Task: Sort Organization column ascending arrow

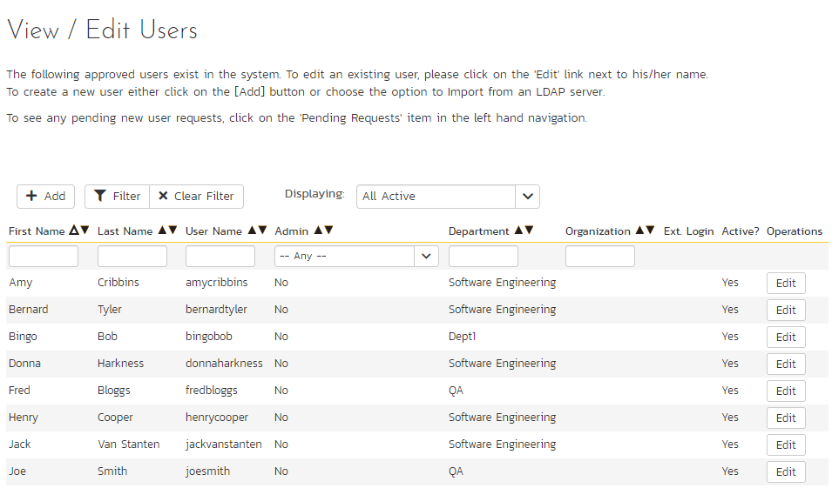Action: [x=639, y=231]
